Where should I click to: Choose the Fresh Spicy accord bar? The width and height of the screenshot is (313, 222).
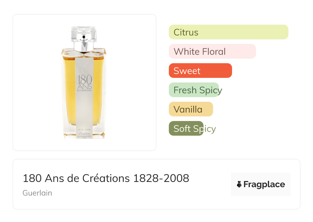(194, 90)
